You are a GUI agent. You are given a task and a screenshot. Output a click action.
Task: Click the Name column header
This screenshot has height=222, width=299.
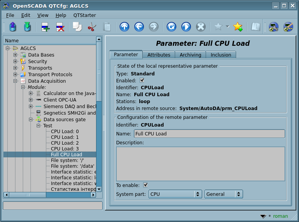(50, 40)
